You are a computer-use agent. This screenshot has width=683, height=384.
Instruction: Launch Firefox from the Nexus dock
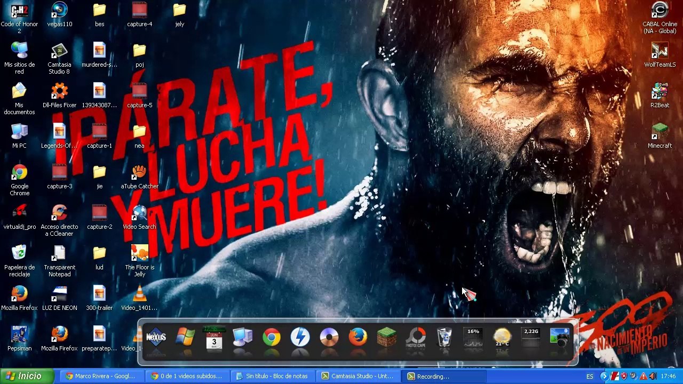tap(358, 338)
